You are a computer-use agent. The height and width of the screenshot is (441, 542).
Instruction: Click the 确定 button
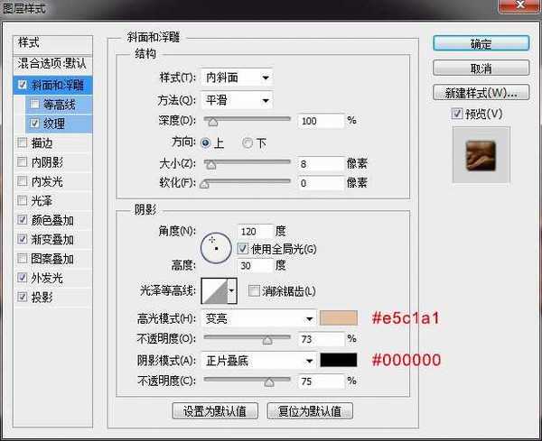tap(481, 43)
